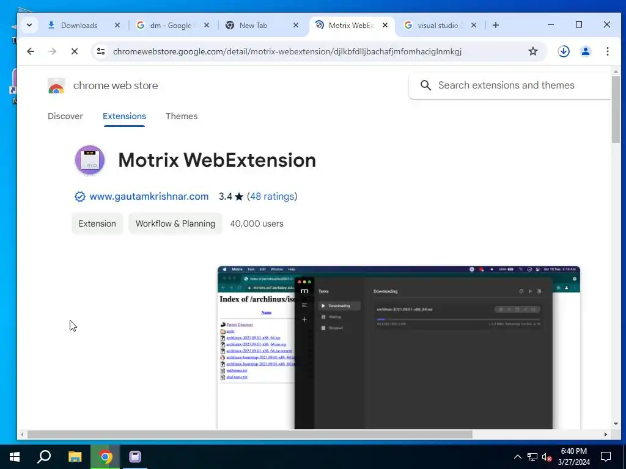Open the Extensions section
This screenshot has height=469, width=626.
point(124,116)
